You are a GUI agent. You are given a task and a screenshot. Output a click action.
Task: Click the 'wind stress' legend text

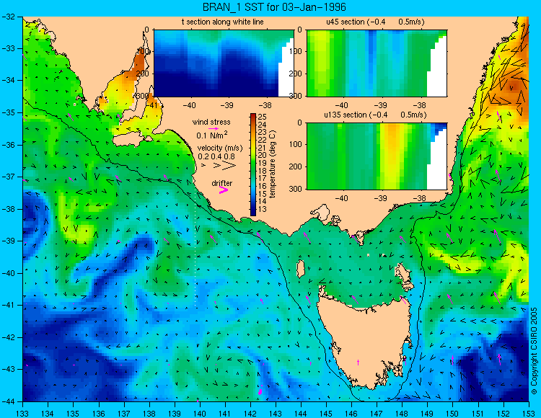[x=211, y=122]
